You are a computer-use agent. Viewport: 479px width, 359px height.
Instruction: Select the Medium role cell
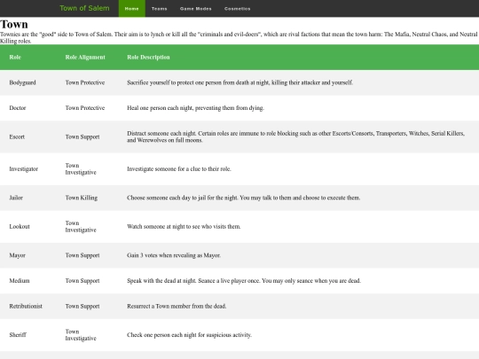click(20, 280)
